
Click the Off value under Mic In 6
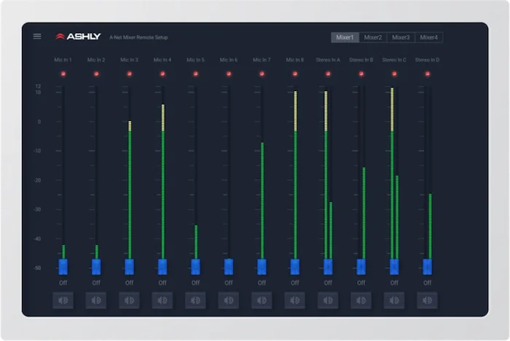pos(229,283)
